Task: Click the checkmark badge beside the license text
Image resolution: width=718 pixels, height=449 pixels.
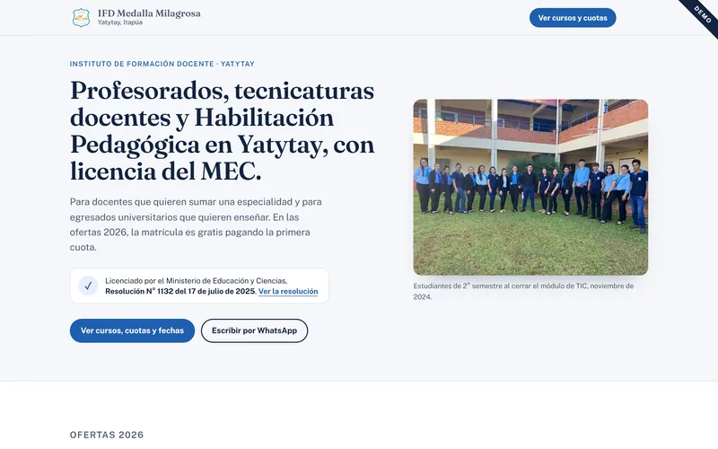Action: [88, 286]
